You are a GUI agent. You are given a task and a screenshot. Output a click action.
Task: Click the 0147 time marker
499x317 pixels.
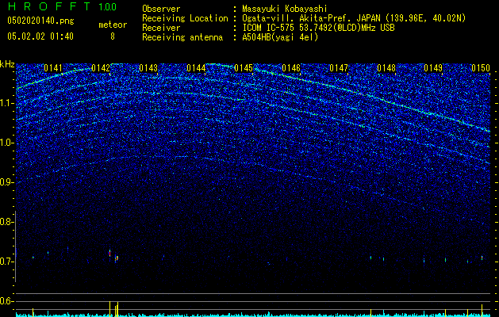[x=339, y=68]
